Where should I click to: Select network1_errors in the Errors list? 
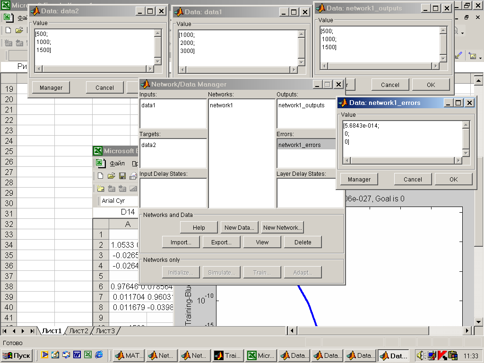tap(306, 145)
